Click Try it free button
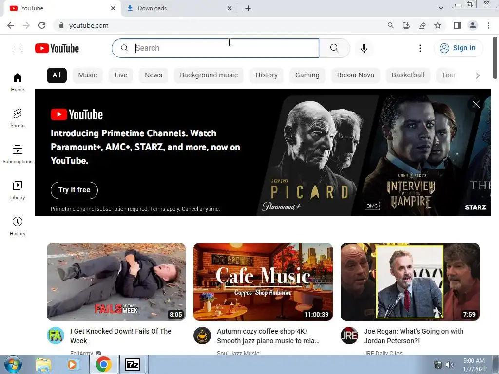This screenshot has height=374, width=499. click(74, 190)
